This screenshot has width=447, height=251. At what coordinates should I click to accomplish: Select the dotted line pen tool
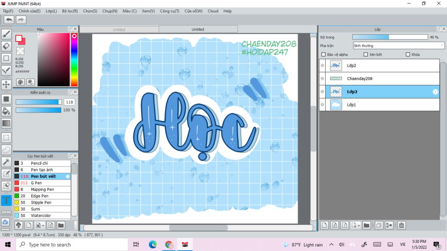pos(6,70)
